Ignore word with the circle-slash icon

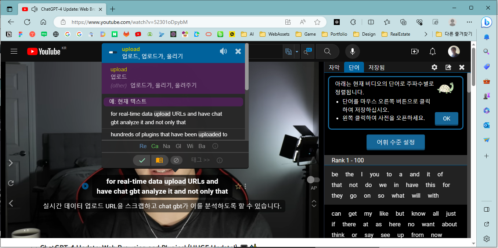pos(176,160)
